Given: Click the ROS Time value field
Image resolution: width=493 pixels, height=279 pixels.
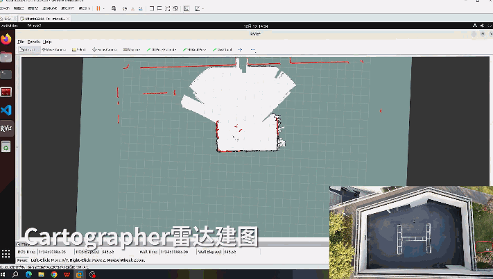Looking at the screenshot, I should [55, 252].
